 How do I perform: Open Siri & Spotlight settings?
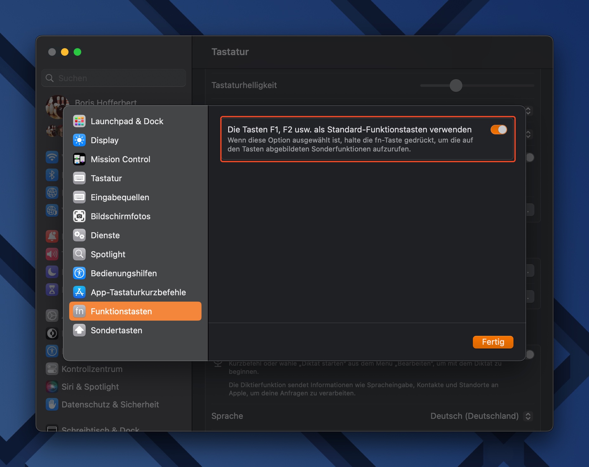point(90,387)
